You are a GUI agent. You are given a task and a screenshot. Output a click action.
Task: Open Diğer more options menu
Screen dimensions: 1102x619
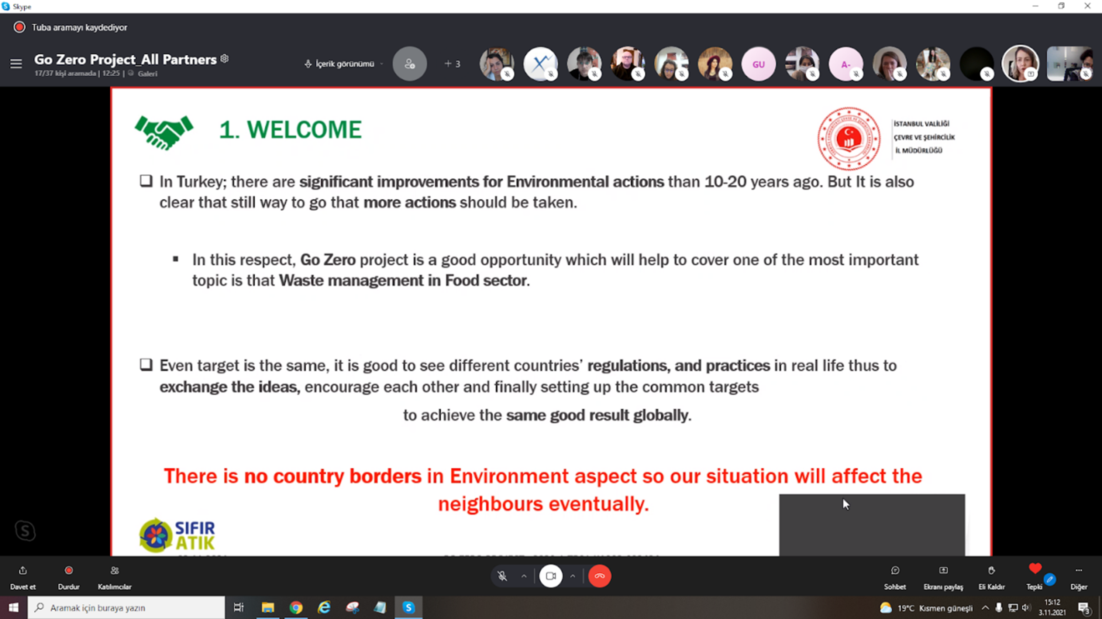(1078, 571)
